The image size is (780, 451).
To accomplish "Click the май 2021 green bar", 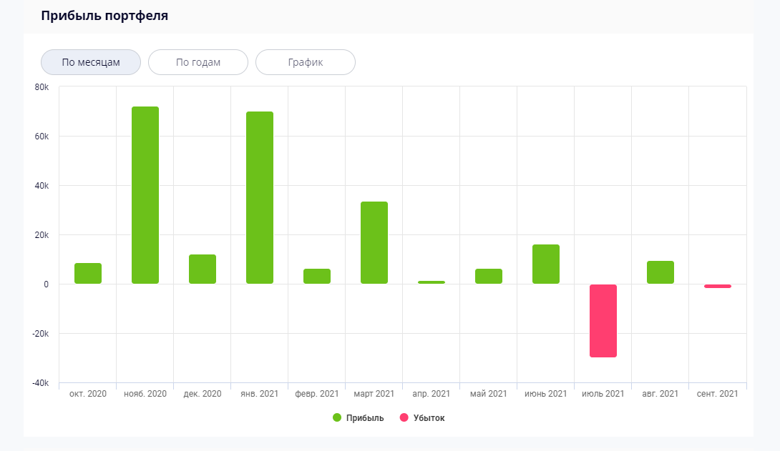I will 489,276.
